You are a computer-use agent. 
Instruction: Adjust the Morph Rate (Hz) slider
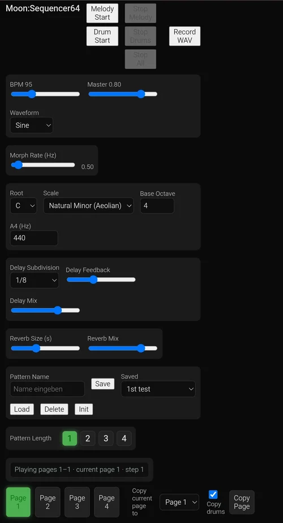point(42,165)
